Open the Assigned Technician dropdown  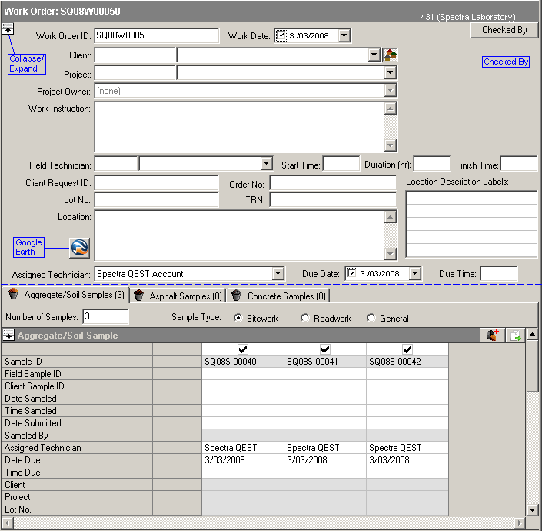[278, 273]
